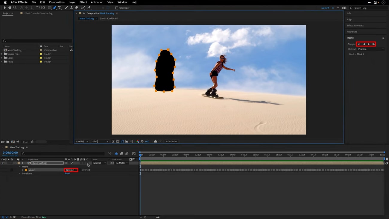Select the Pen tool

(54, 8)
